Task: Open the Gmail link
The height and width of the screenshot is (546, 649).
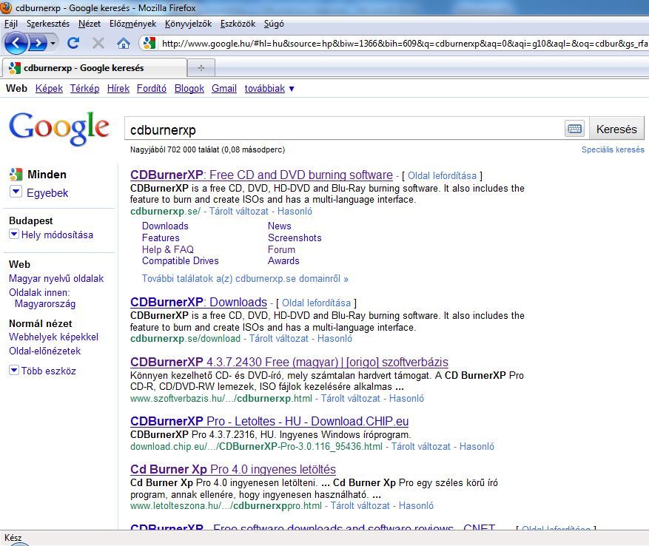Action: pyautogui.click(x=224, y=89)
